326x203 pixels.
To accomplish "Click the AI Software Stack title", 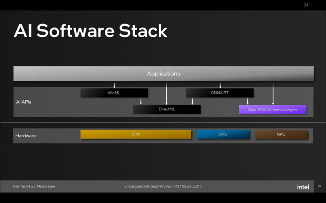I will click(90, 31).
